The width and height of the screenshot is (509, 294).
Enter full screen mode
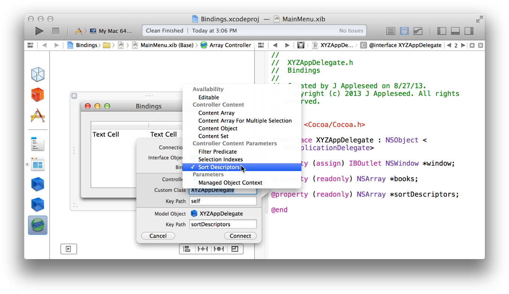(x=479, y=19)
